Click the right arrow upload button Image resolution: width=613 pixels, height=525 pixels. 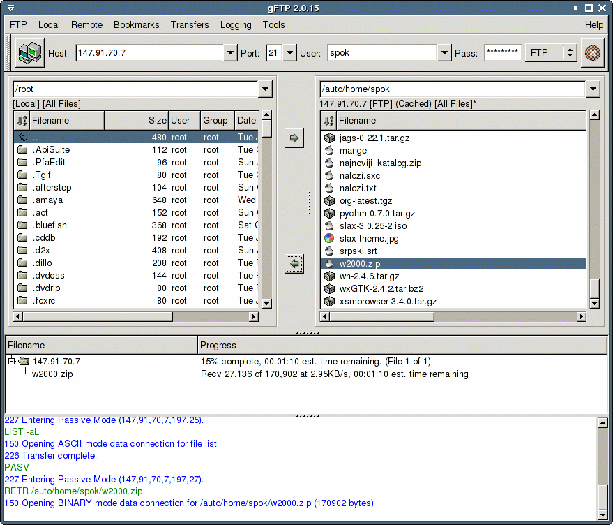tap(294, 138)
